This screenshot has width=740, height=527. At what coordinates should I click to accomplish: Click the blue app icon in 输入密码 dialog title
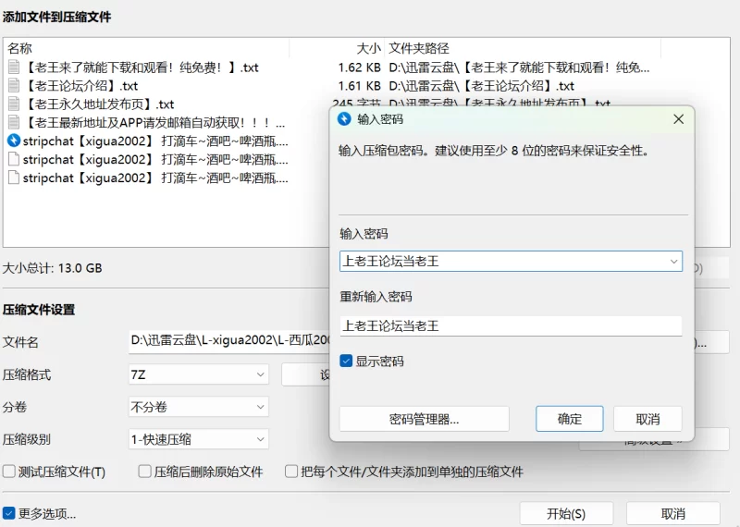pos(344,119)
